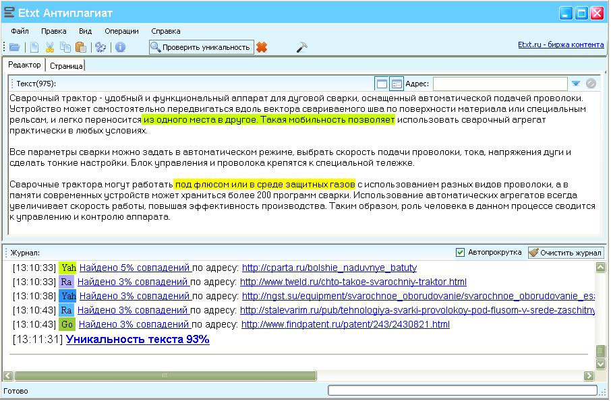Screen dimensions: 611x401
Task: Switch to plain editor view icon
Action: (382, 84)
